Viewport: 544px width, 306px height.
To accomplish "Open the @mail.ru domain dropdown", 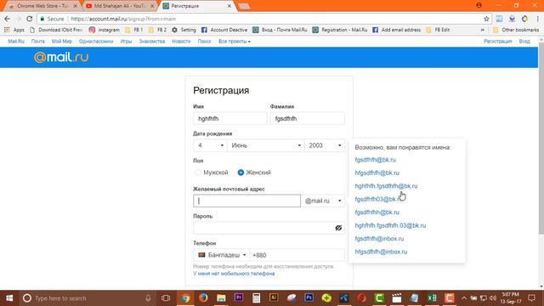I will click(323, 201).
